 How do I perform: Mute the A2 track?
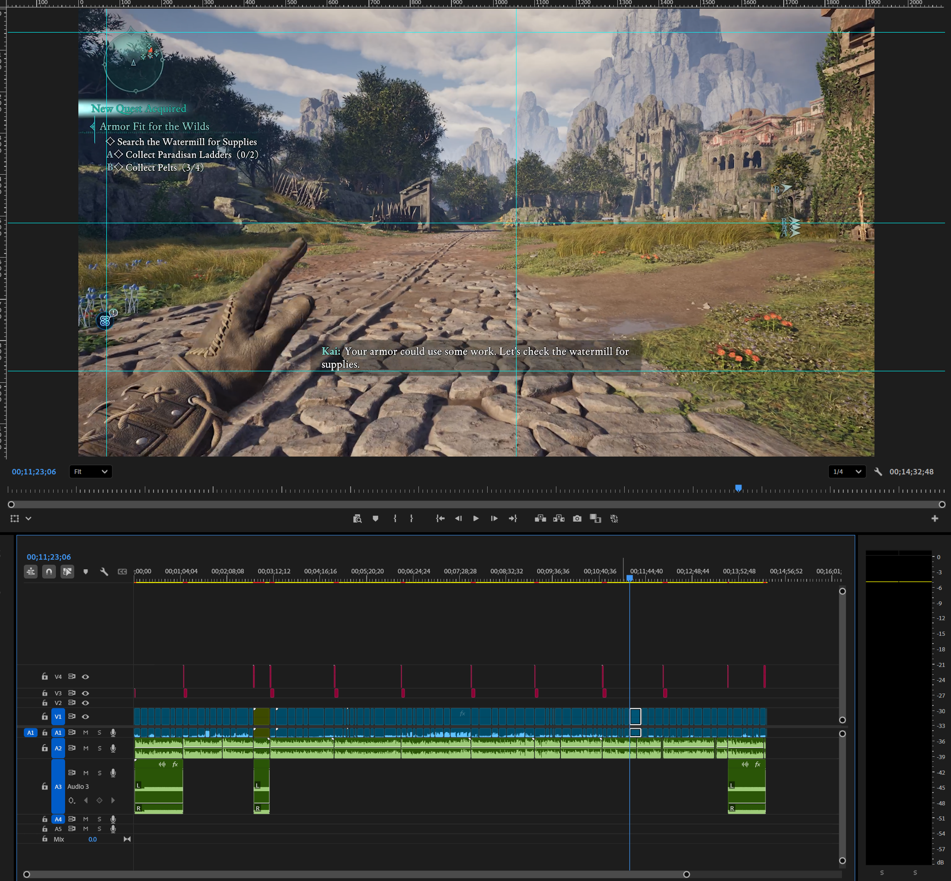pyautogui.click(x=86, y=748)
